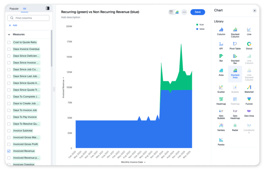Choose the Donut chart icon

click(x=249, y=44)
